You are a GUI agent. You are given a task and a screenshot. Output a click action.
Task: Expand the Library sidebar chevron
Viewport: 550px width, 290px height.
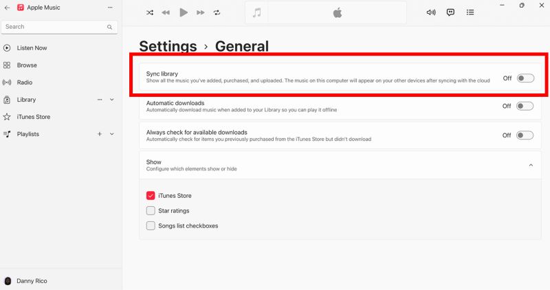(x=112, y=100)
